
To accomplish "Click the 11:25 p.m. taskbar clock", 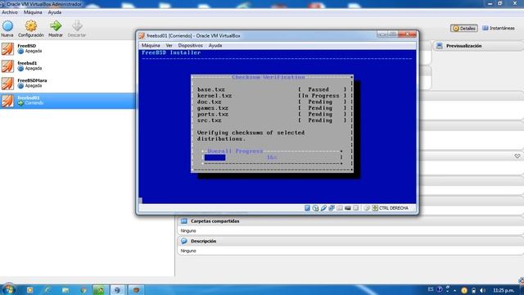I will pyautogui.click(x=504, y=290).
